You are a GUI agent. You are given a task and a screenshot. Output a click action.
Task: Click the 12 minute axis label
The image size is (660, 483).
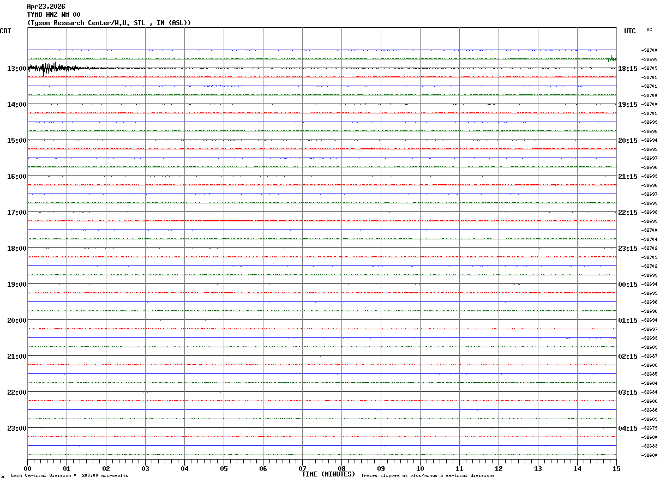click(x=499, y=469)
